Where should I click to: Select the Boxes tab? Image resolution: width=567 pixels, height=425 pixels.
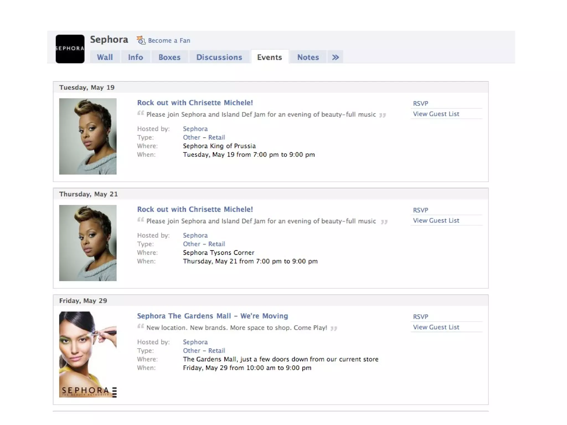pos(169,57)
